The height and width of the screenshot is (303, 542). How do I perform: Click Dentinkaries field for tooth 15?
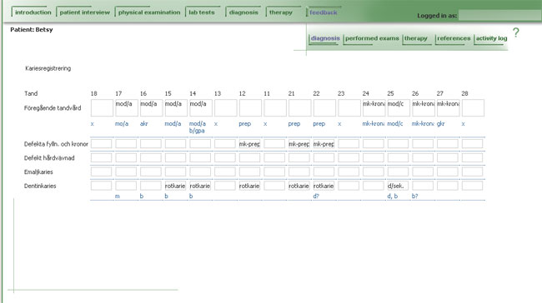(x=175, y=186)
